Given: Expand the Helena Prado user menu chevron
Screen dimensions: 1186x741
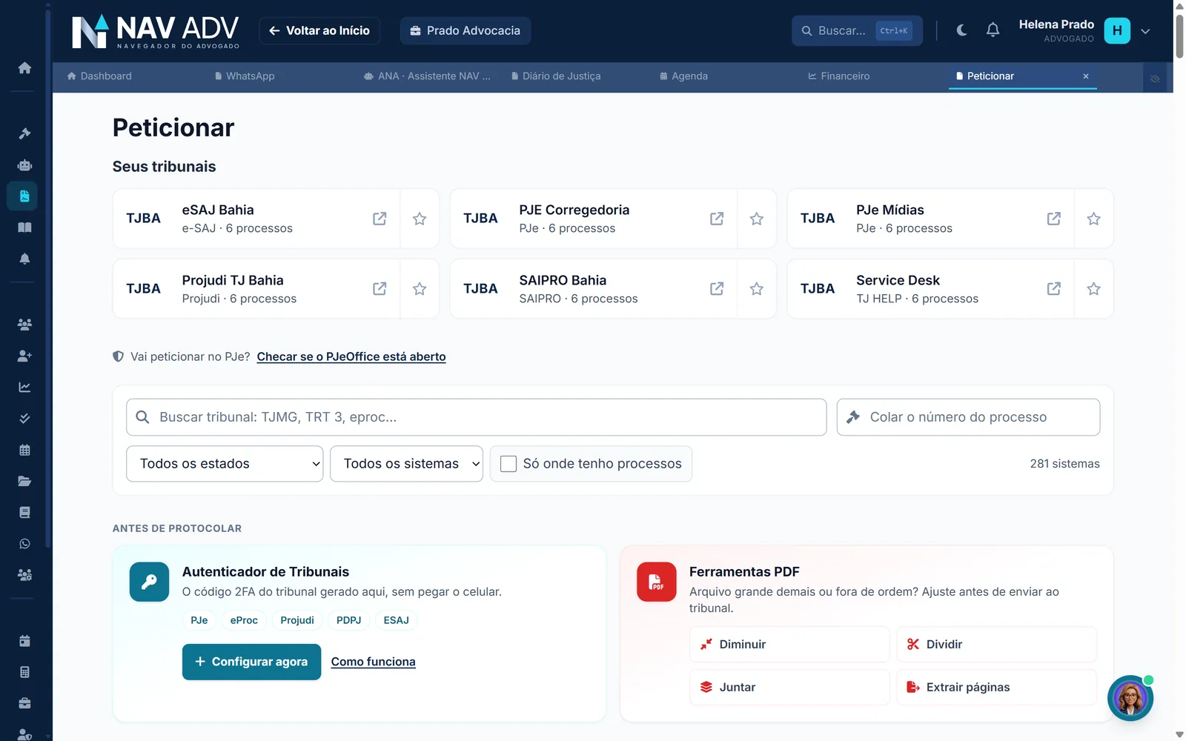Looking at the screenshot, I should (x=1145, y=31).
